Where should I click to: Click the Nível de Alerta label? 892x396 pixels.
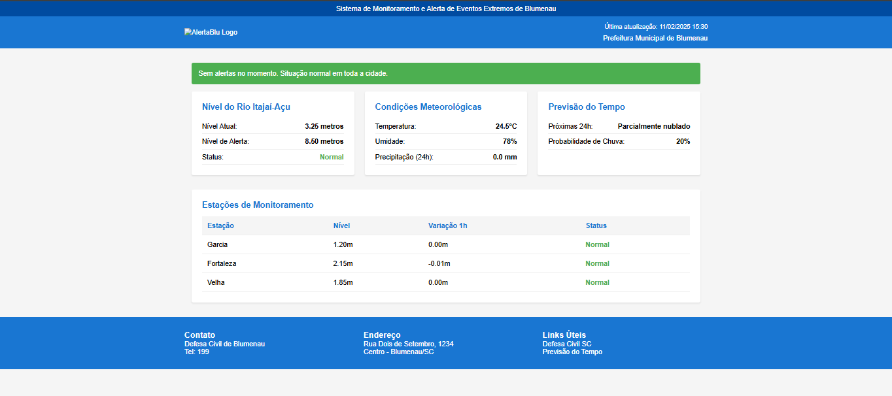pyautogui.click(x=226, y=141)
